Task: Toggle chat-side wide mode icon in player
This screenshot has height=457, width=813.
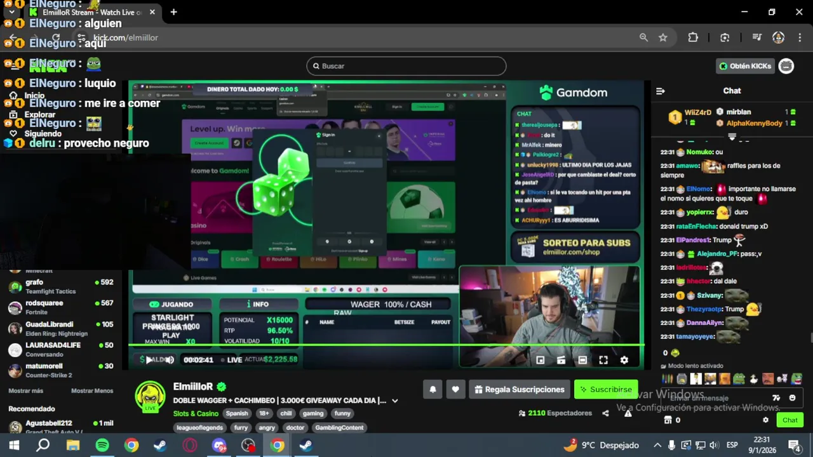Action: pyautogui.click(x=582, y=361)
